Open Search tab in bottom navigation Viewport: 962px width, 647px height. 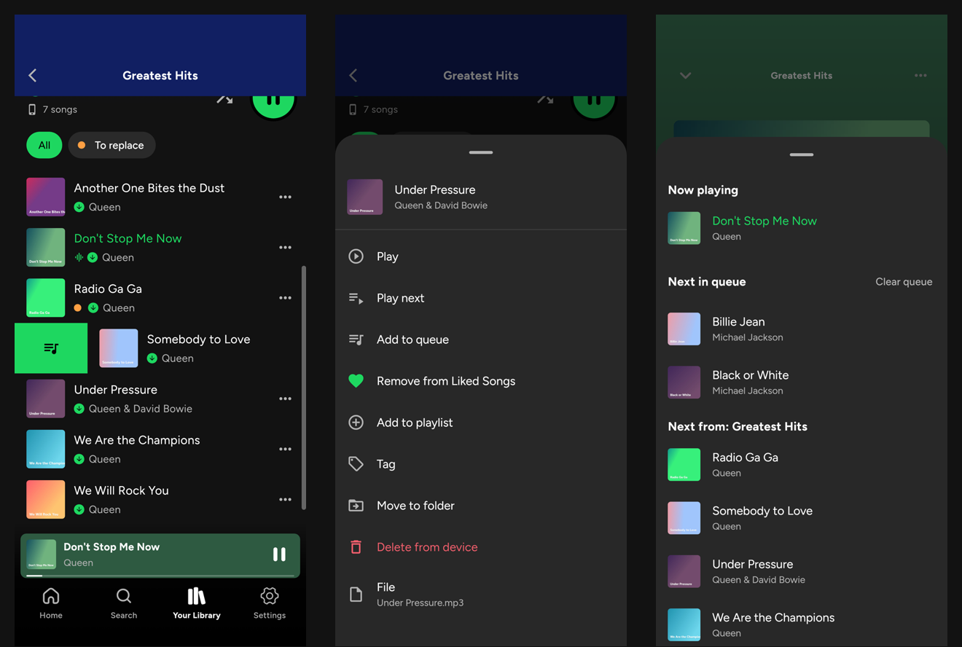pyautogui.click(x=124, y=603)
